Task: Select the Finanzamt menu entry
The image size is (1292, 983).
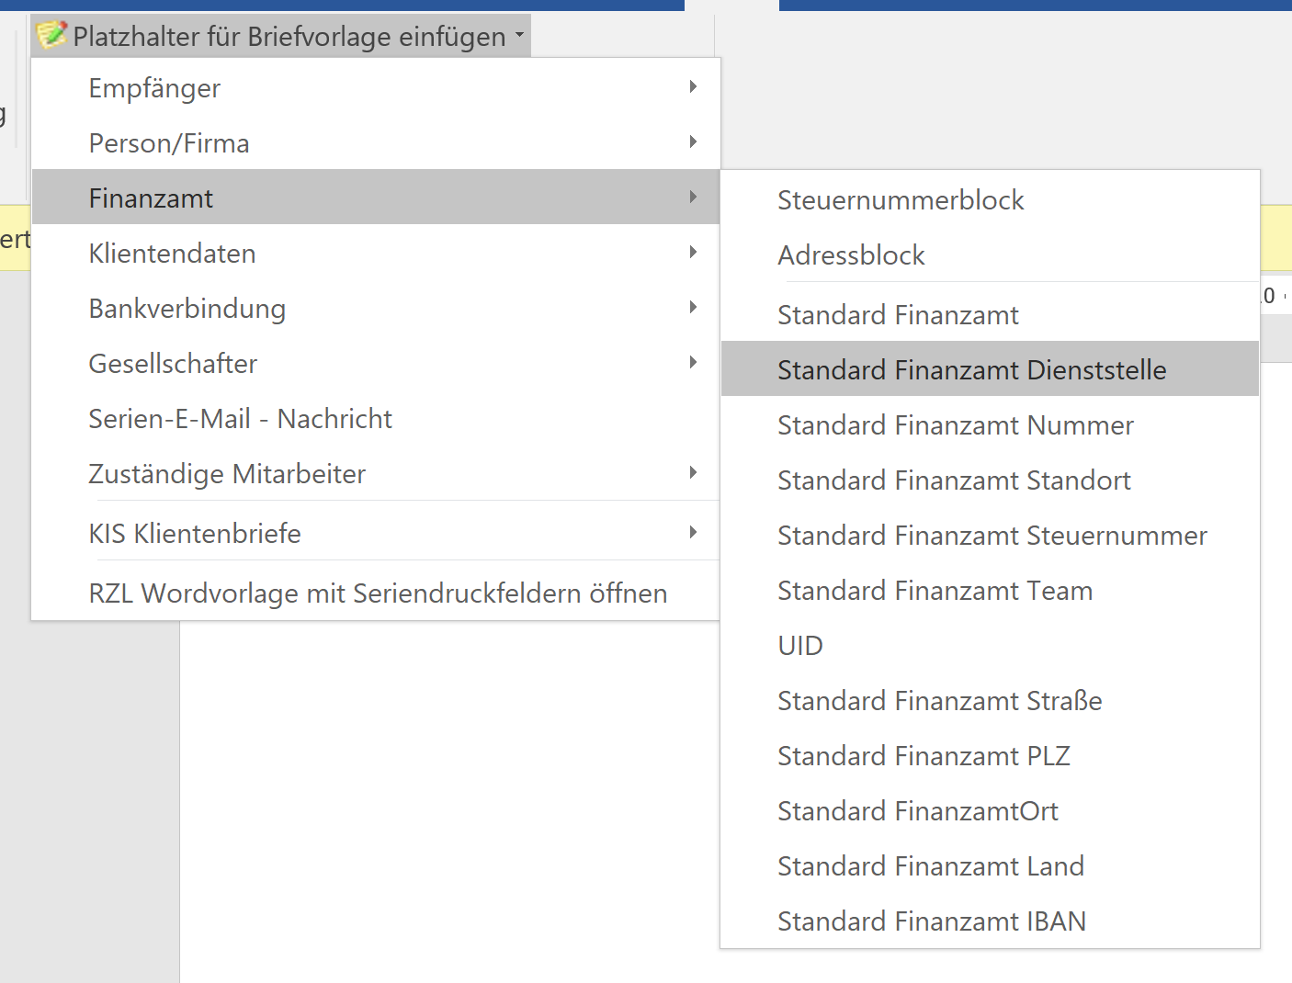Action: point(151,198)
